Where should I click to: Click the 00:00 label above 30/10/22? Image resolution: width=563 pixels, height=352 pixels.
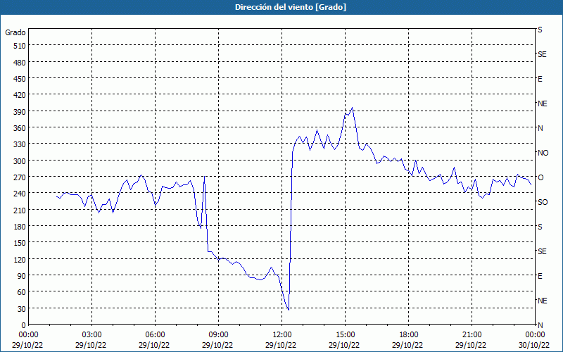[536, 335]
